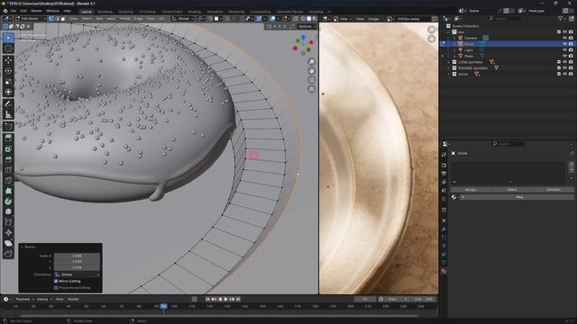Open the Playback dropdown in timeline
Viewport: 577px width, 324px height.
click(x=24, y=299)
